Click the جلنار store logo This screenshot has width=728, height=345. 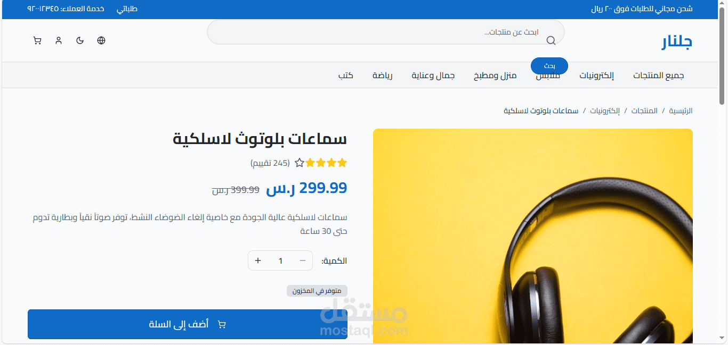point(677,41)
